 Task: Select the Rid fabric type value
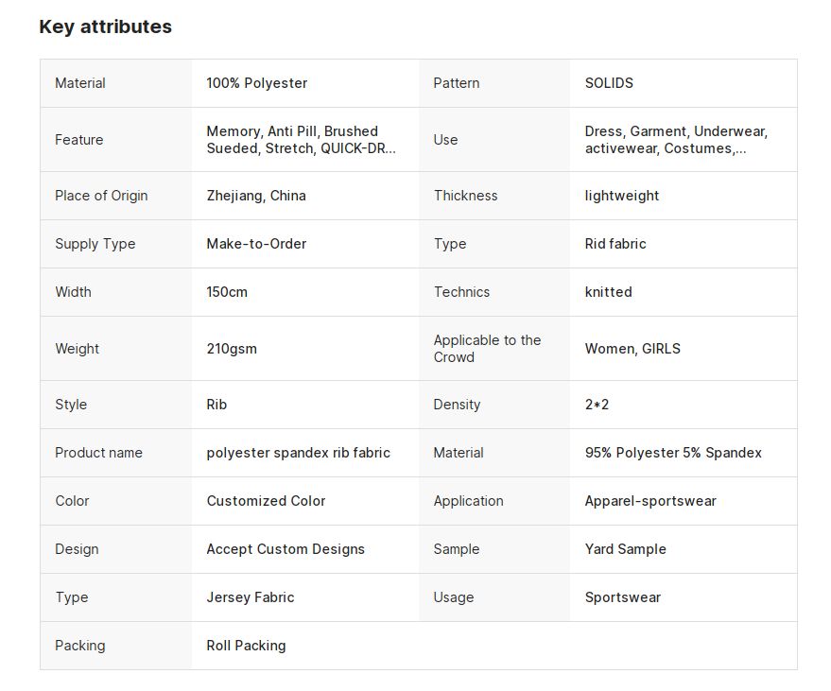tap(615, 244)
